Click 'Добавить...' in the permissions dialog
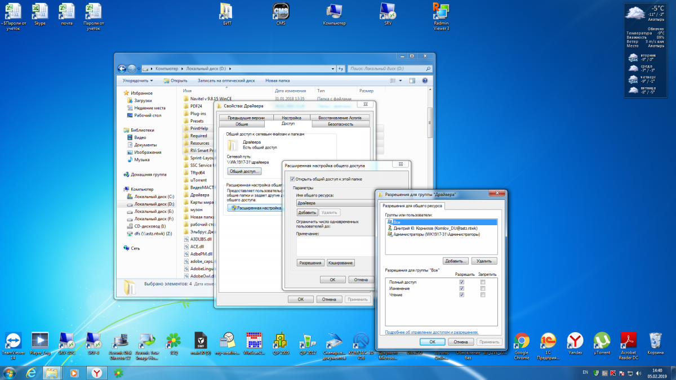Image resolution: width=676 pixels, height=380 pixels. [x=456, y=261]
